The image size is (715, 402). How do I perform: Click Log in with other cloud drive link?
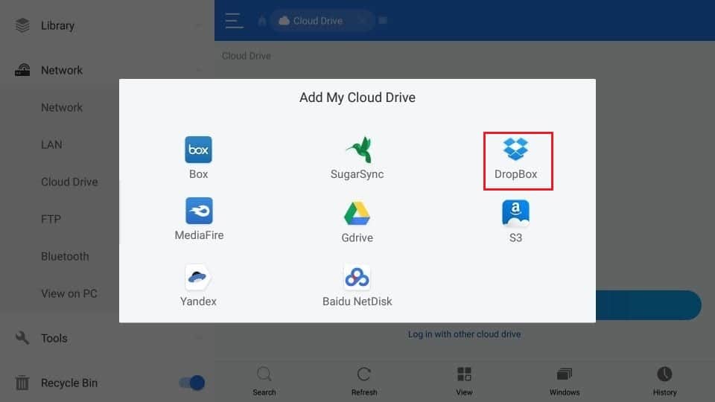point(464,334)
